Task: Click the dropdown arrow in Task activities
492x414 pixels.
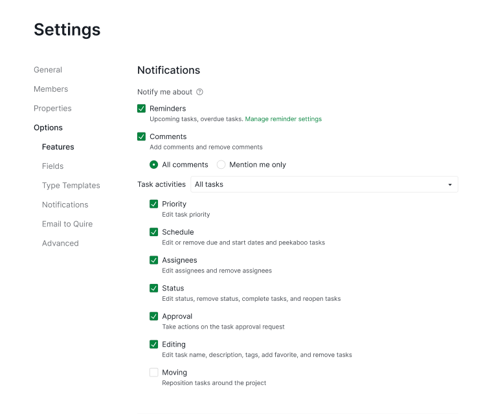Action: click(x=450, y=185)
